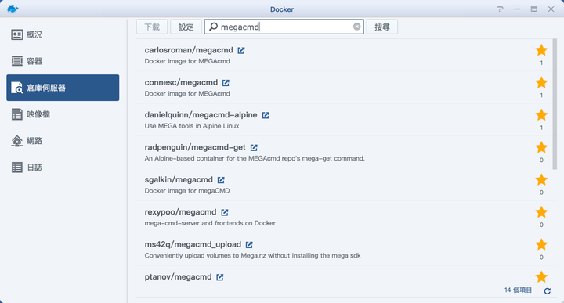564x303 pixels.
Task: Click the 設定 settings button
Action: [186, 27]
